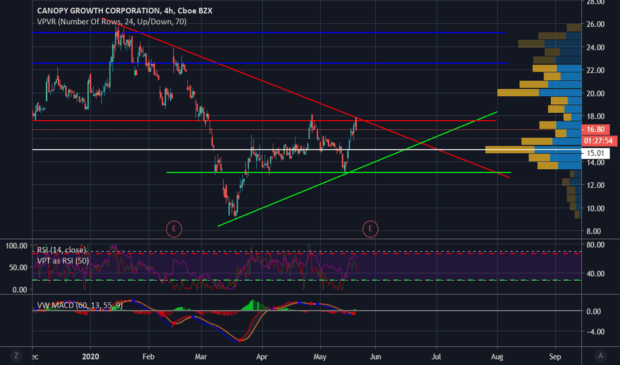The width and height of the screenshot is (620, 365).
Task: Click the Apr label on the time axis
Action: point(261,357)
